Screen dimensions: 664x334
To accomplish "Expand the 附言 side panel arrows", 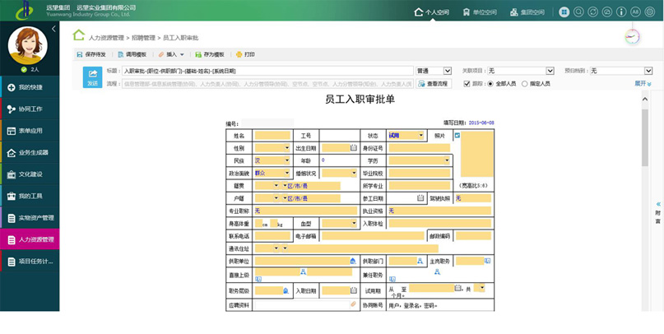I will (x=658, y=204).
